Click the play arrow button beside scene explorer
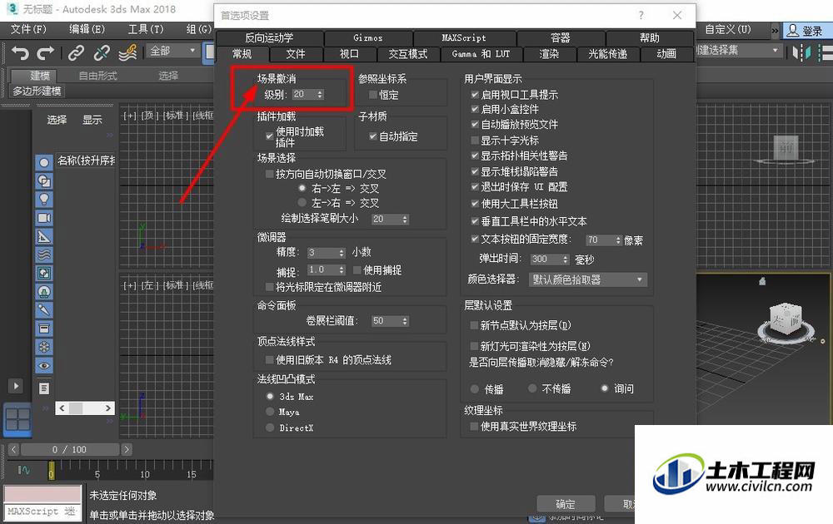 tap(15, 386)
